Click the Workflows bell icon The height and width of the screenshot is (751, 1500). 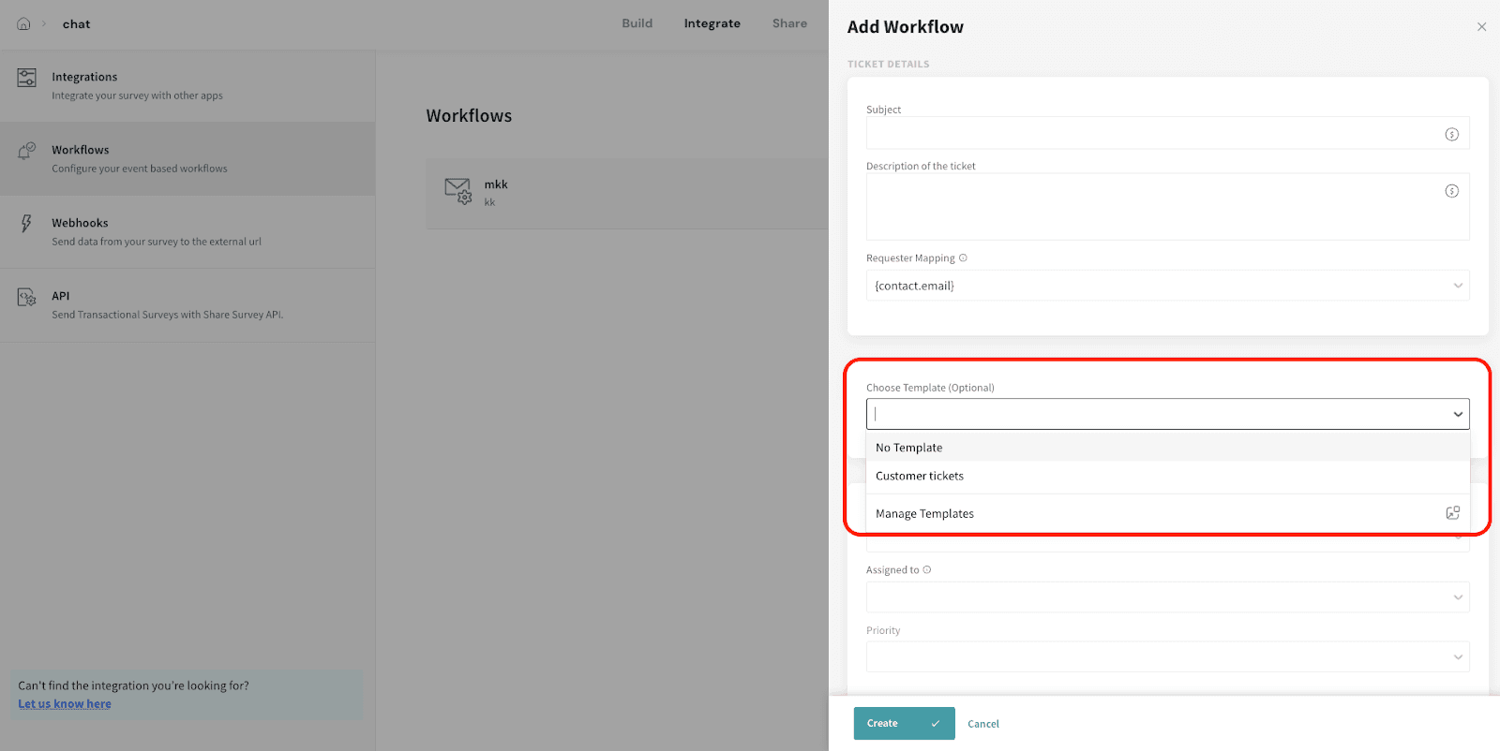(x=26, y=151)
